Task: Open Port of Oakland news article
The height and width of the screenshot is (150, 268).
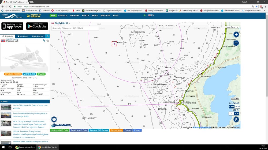Action: coord(30,115)
